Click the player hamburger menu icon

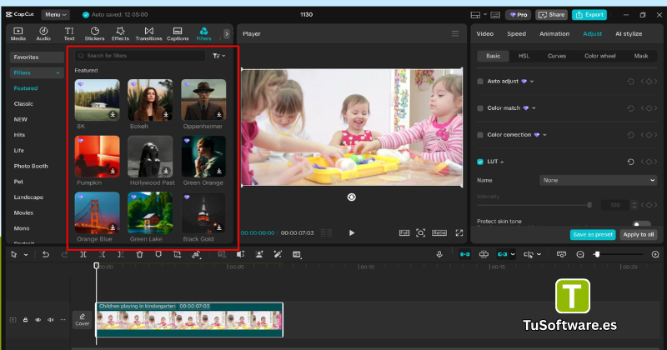tap(454, 33)
